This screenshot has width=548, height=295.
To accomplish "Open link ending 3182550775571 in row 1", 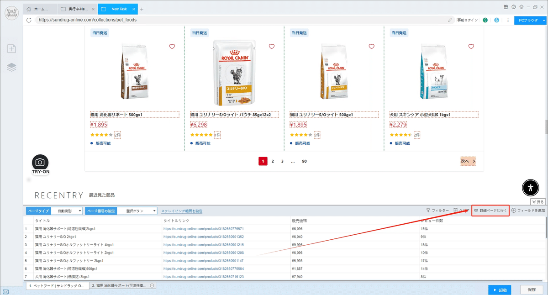I will pos(203,229).
